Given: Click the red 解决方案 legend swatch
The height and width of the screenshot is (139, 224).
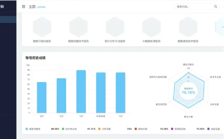Looking at the screenshot, I should point(136,129).
